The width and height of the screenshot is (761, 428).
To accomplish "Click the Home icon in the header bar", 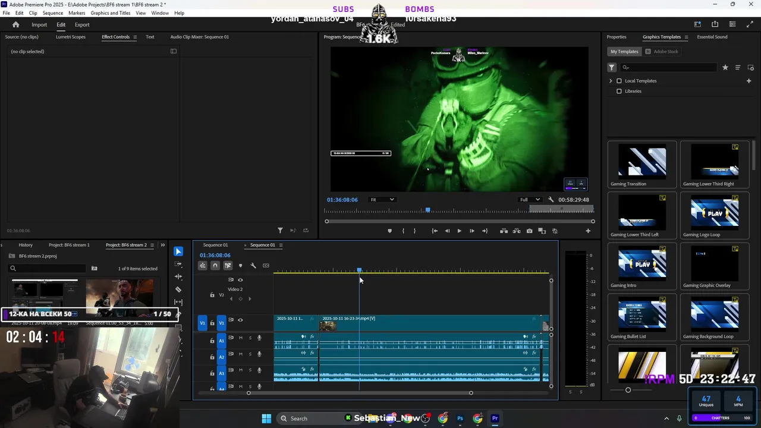I will coord(16,24).
